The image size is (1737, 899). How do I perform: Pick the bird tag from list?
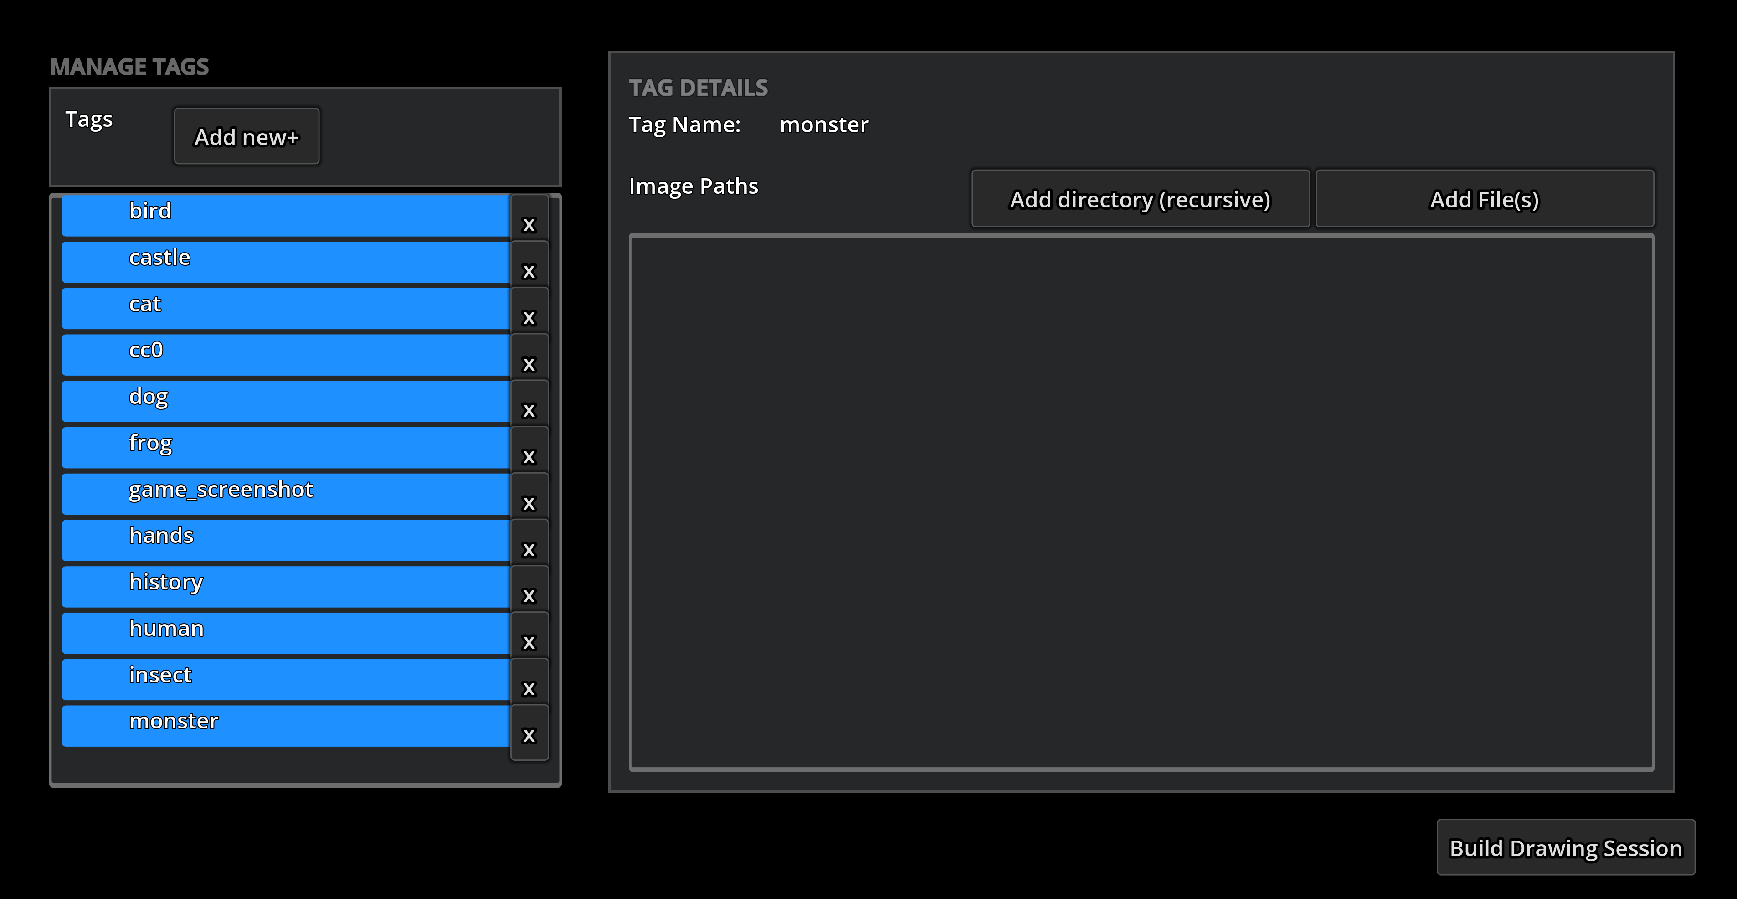[x=285, y=215]
